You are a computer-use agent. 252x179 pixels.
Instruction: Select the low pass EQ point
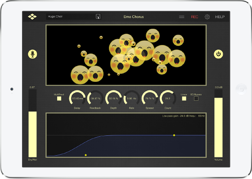point(85,155)
